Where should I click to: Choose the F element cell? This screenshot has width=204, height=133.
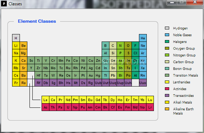click(x=135, y=45)
